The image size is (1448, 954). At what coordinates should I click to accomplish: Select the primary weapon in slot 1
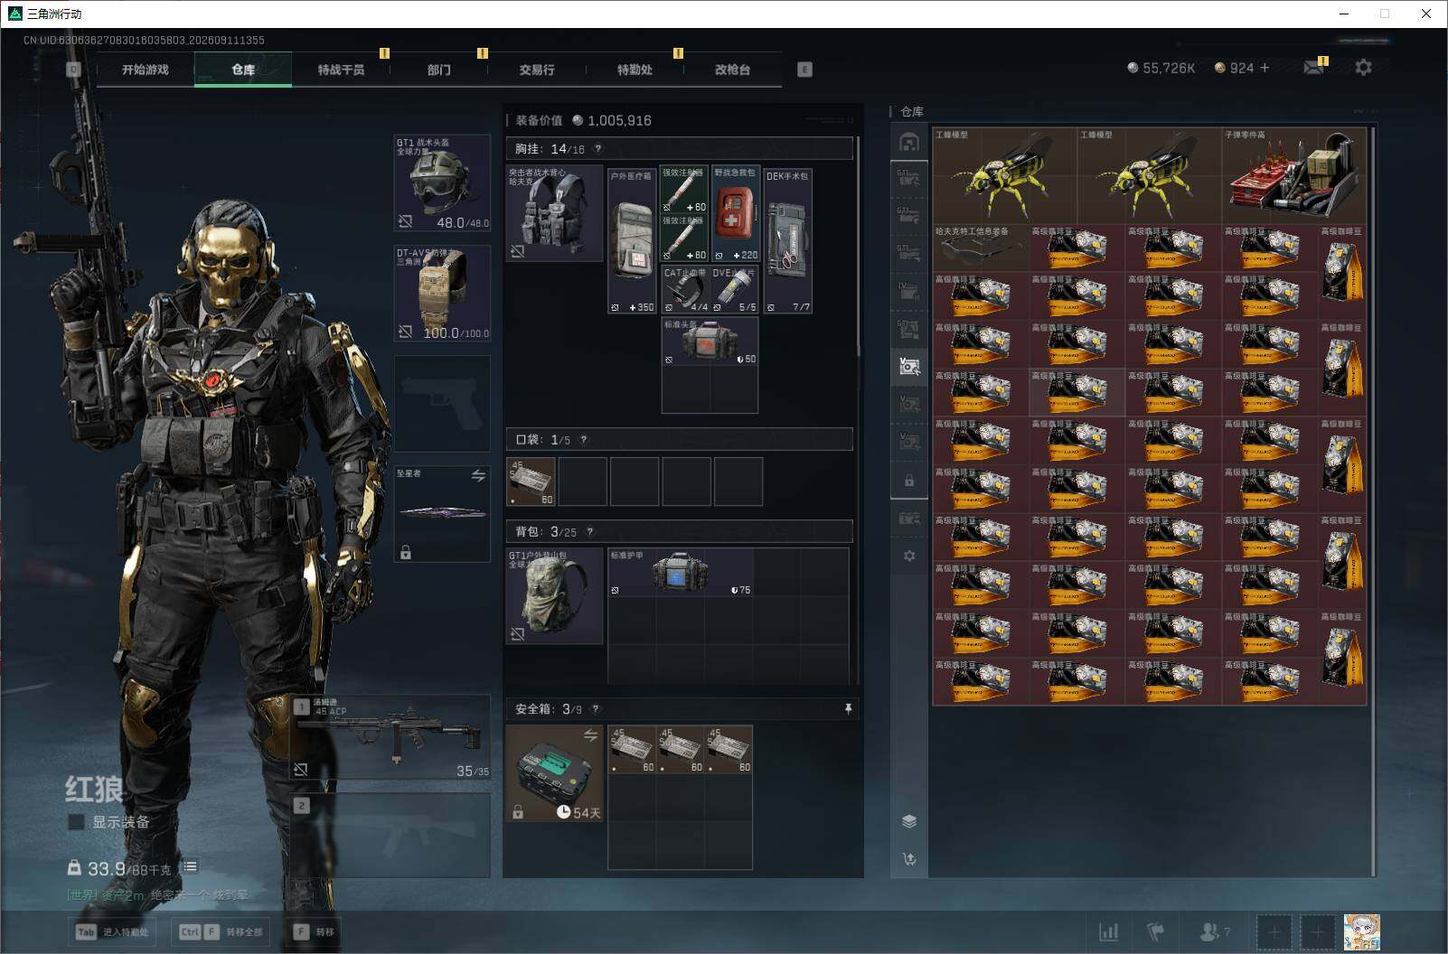pos(390,737)
